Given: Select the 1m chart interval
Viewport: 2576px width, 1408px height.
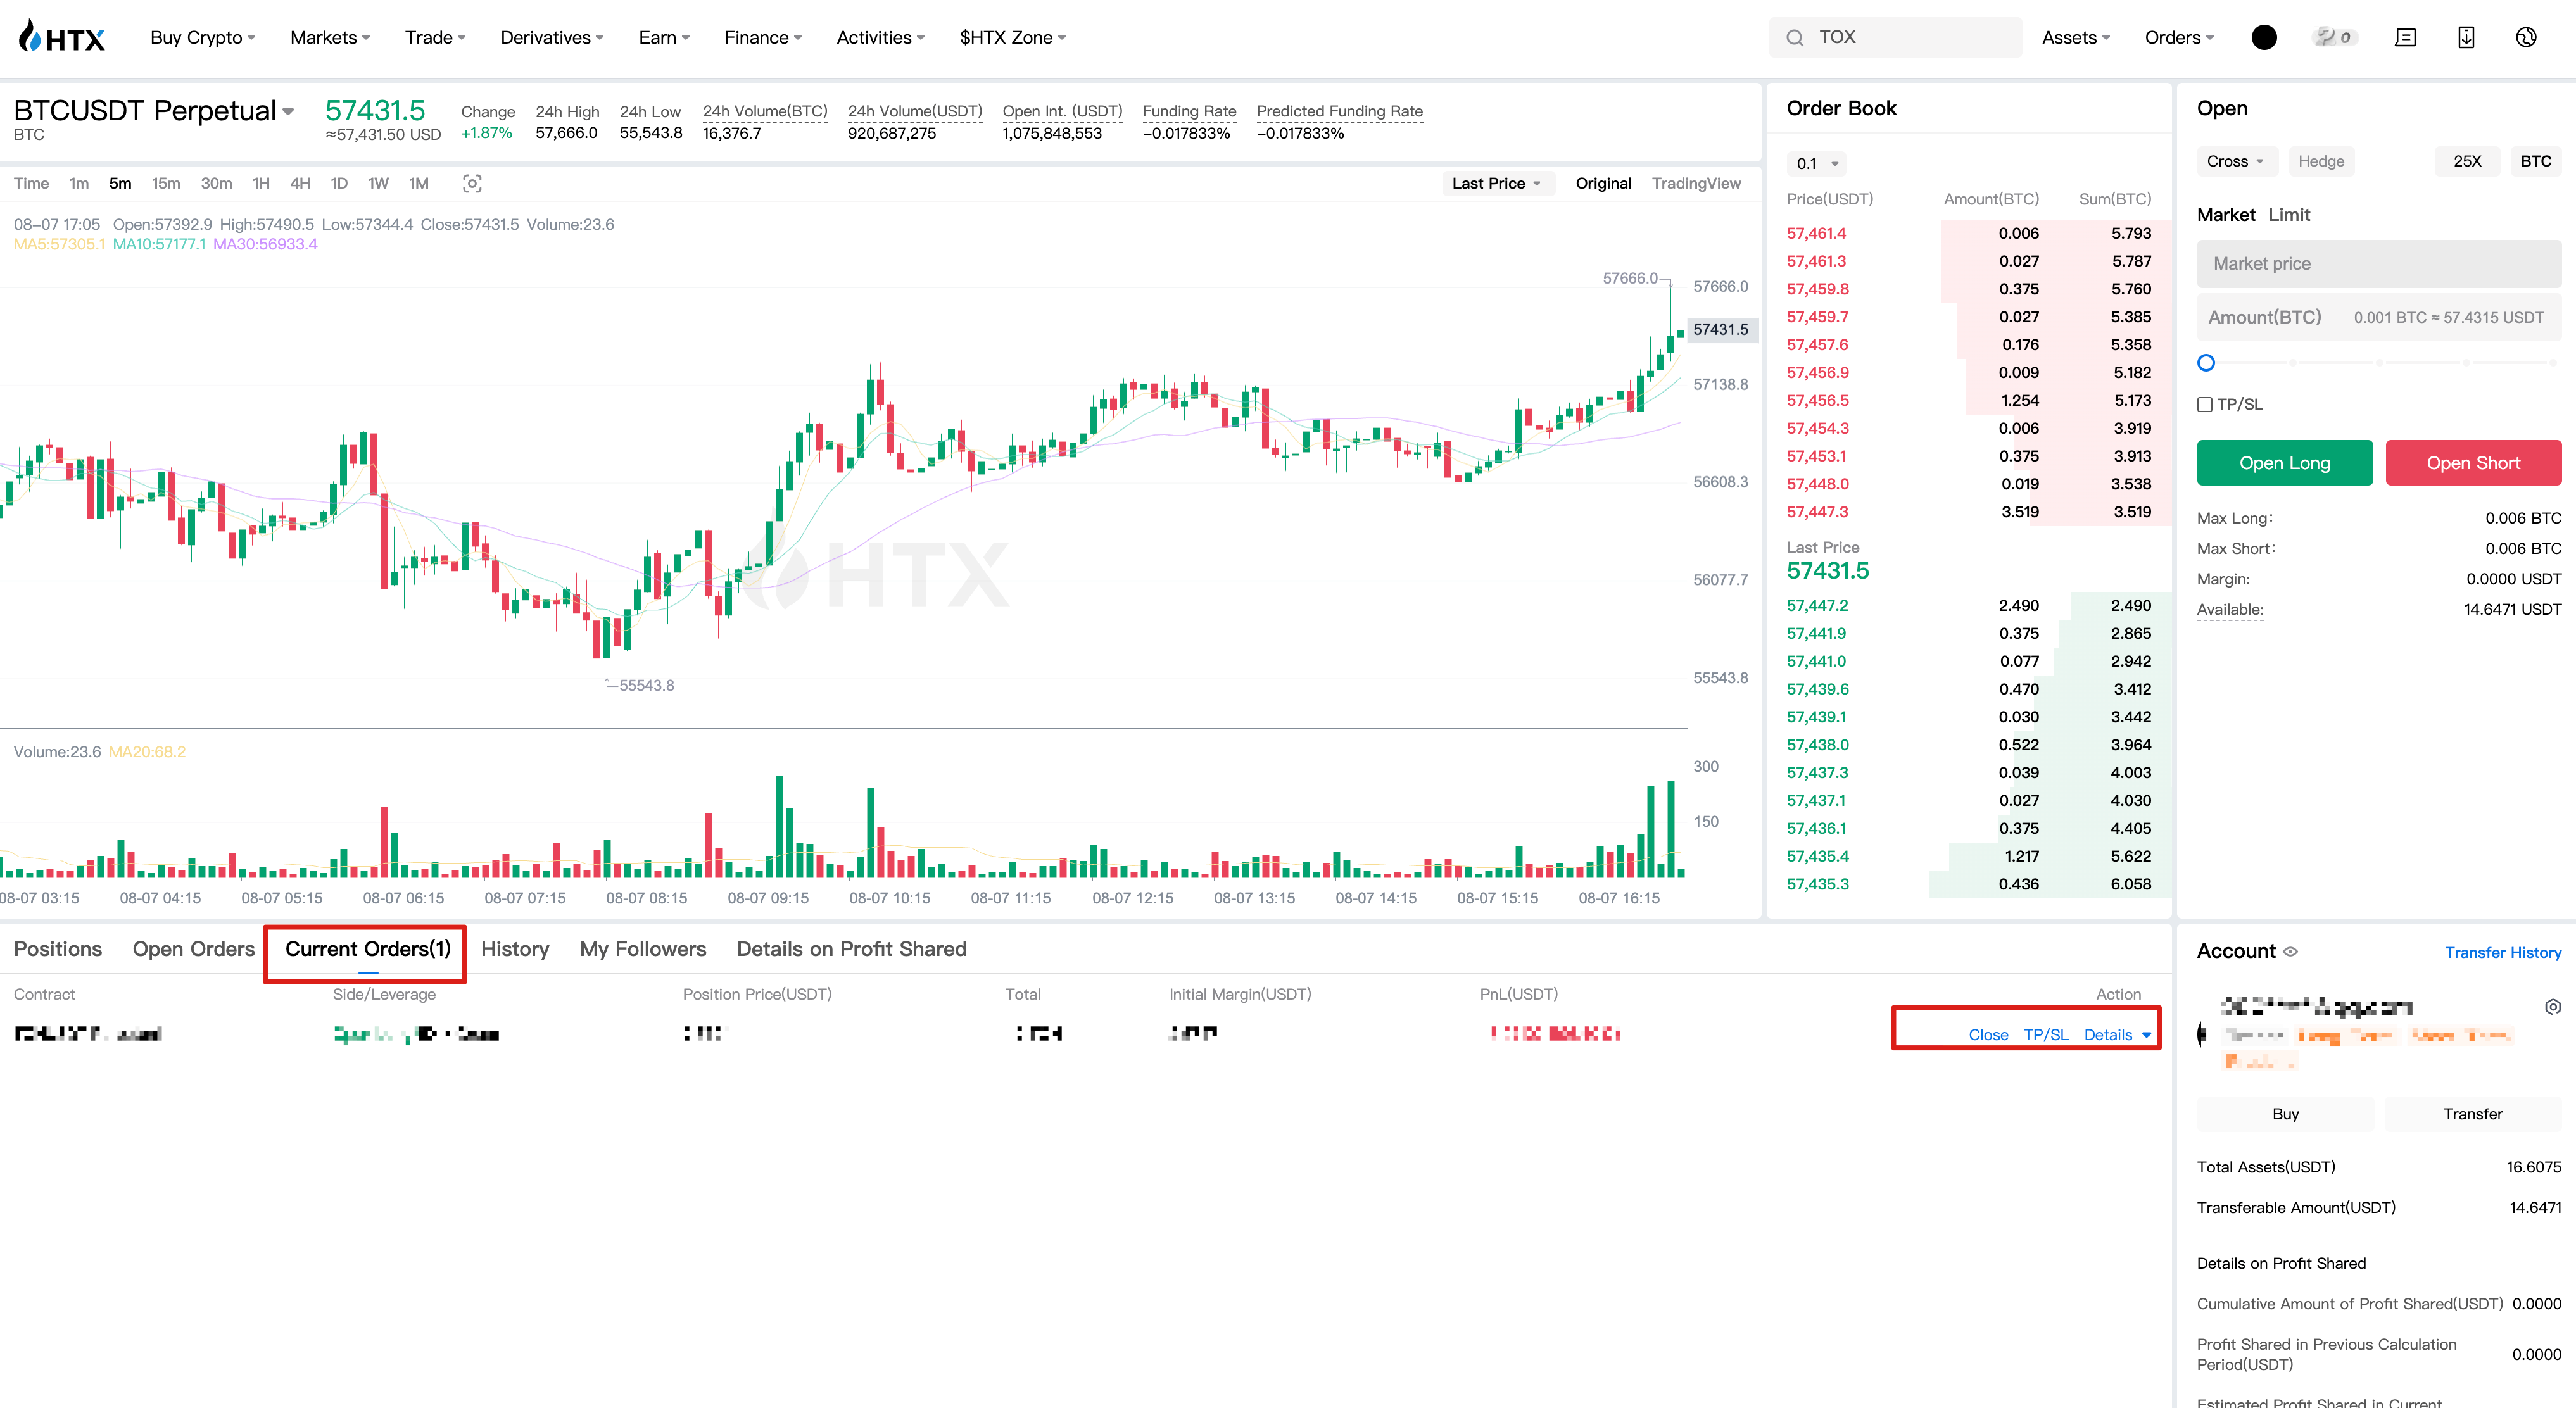Looking at the screenshot, I should pyautogui.click(x=79, y=183).
